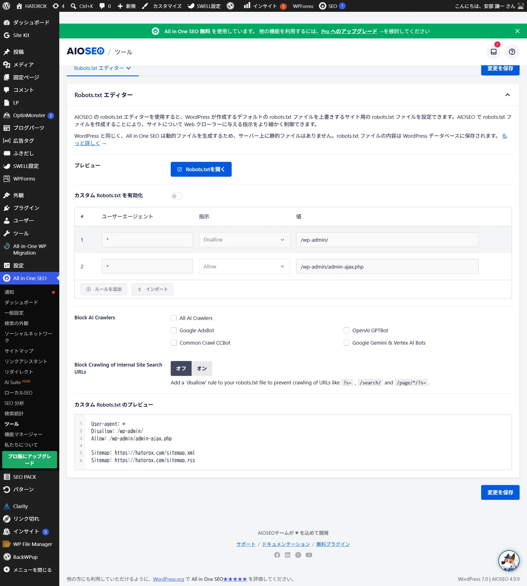Screen dimensions: 527x586
Task: Click the Pro へのアップグレード link
Action: click(349, 31)
